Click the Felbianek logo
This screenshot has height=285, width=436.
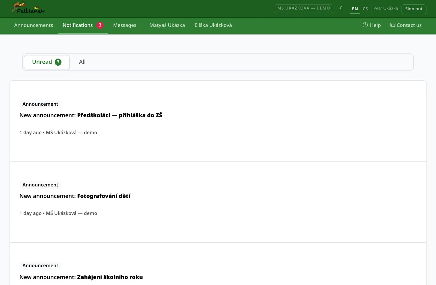28,8
